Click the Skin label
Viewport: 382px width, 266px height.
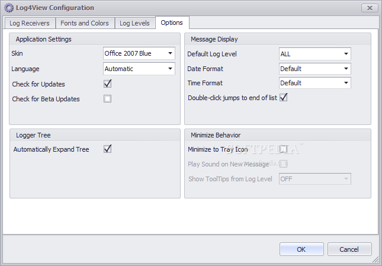(17, 53)
